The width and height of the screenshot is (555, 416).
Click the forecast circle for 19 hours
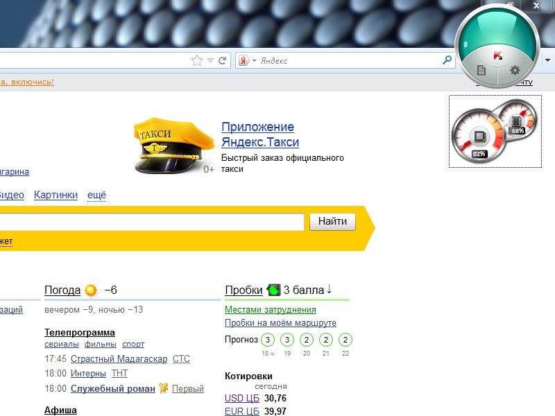click(x=287, y=340)
